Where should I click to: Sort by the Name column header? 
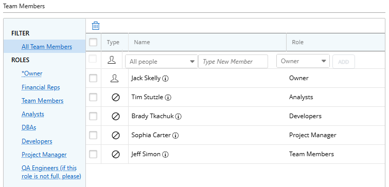click(x=142, y=42)
